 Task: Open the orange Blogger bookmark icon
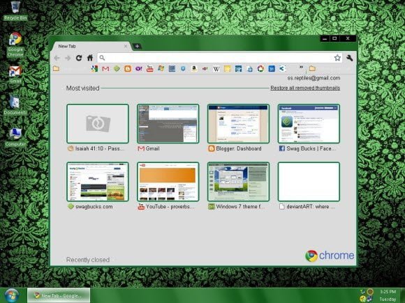128,69
